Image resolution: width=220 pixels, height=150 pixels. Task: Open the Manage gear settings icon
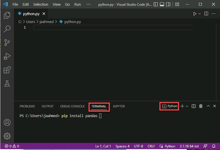(7, 136)
